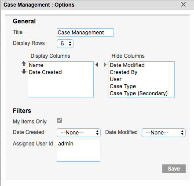Click right arrow to hide column
This screenshot has width=194, height=186.
[x=105, y=64]
